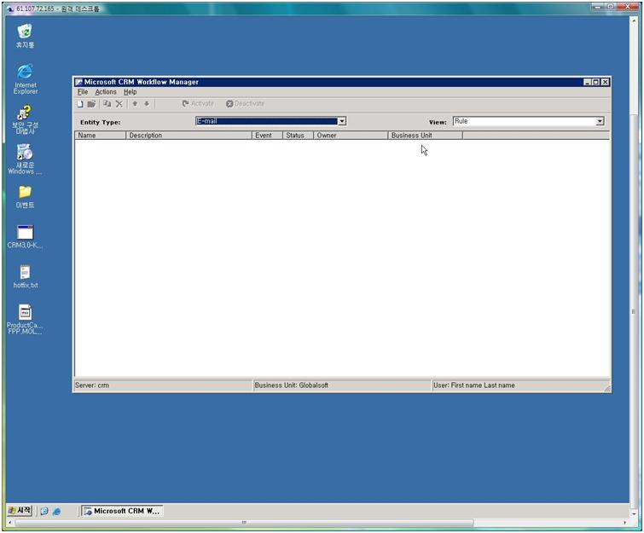This screenshot has width=644, height=533.
Task: Sort by the Owner column header
Action: pyautogui.click(x=351, y=136)
